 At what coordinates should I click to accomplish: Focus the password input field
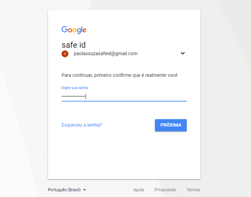click(x=135, y=97)
